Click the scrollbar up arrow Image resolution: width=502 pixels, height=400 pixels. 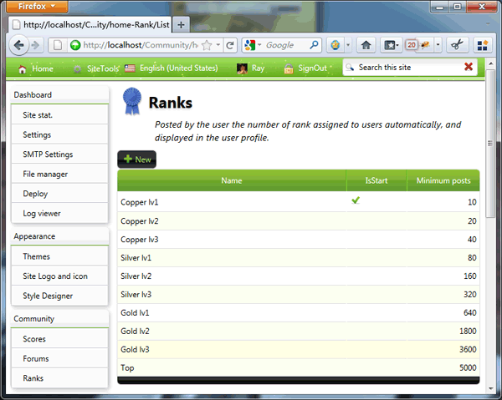pos(490,63)
